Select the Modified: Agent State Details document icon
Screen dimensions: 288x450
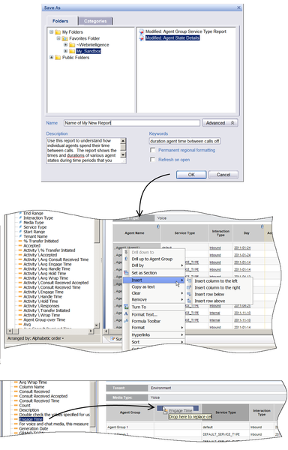(x=142, y=38)
